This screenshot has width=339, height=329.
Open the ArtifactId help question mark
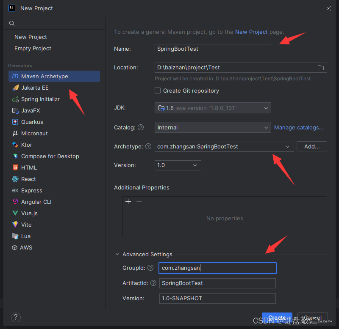(153, 283)
